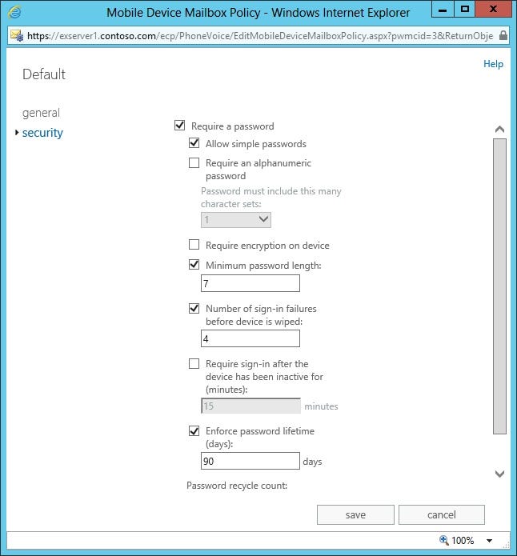This screenshot has width=517, height=556.
Task: Uncheck Require a password
Action: tap(179, 126)
